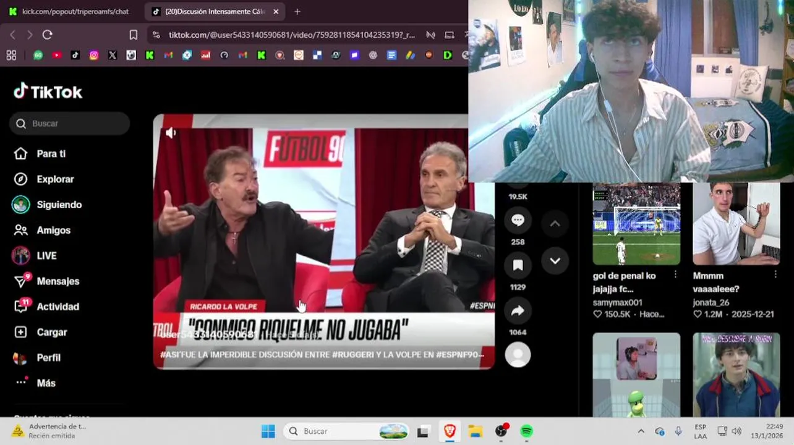Open the Cargar upload page
This screenshot has height=445, width=794.
click(41, 333)
